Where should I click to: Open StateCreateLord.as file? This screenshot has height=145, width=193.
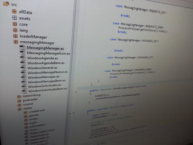coord(42,131)
